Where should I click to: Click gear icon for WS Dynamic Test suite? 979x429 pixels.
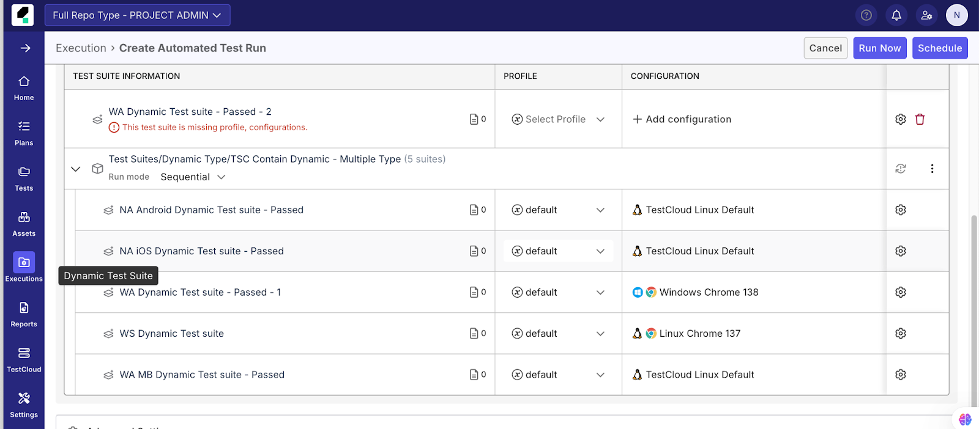(x=900, y=334)
